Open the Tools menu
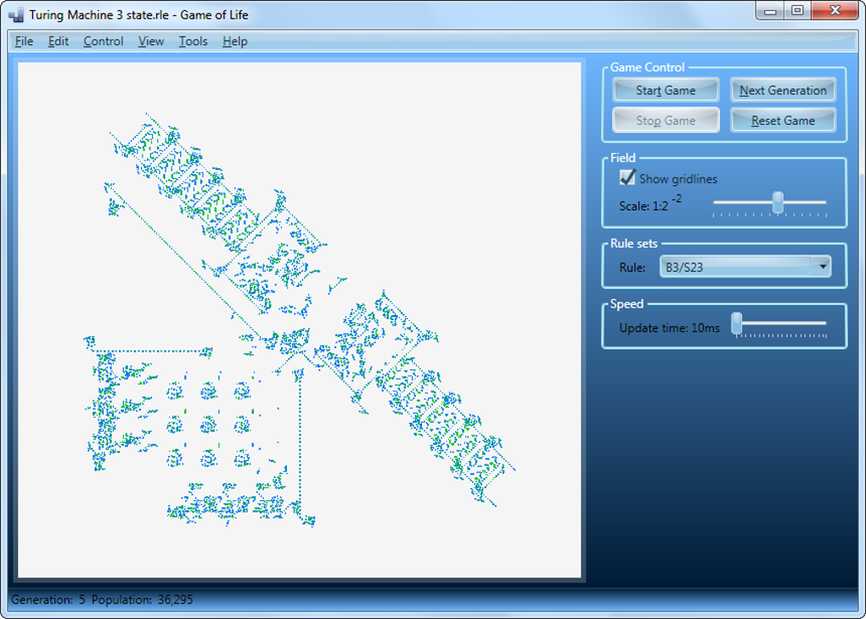866x619 pixels. point(193,42)
